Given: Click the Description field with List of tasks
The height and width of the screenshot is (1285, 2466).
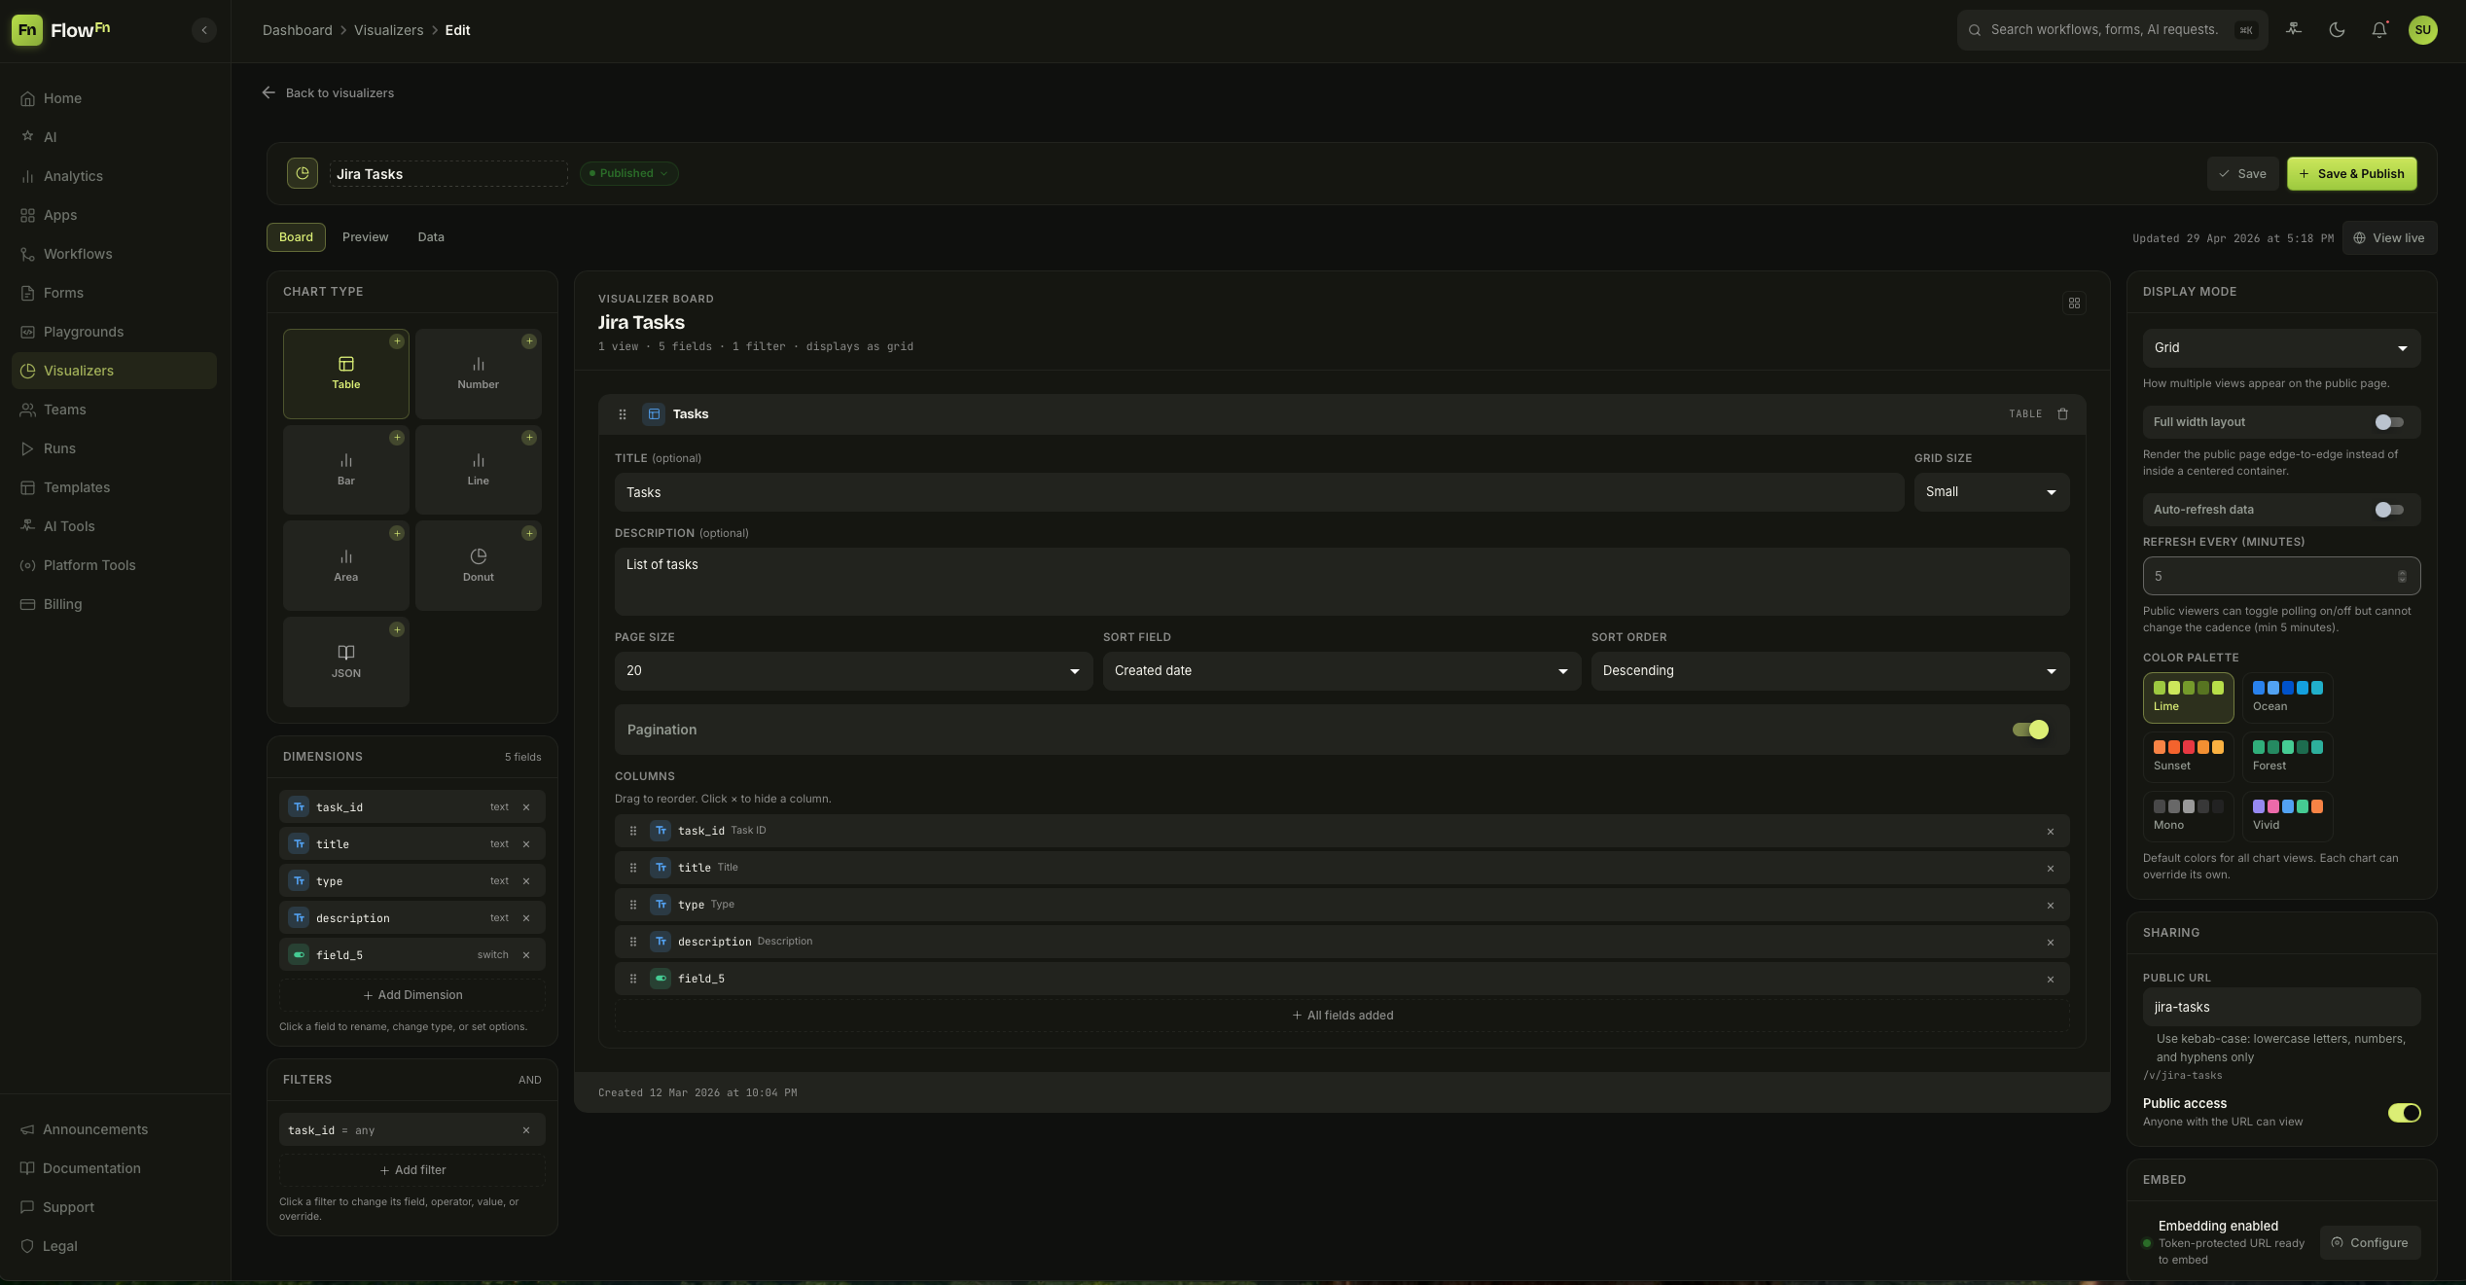Looking at the screenshot, I should coord(1341,582).
